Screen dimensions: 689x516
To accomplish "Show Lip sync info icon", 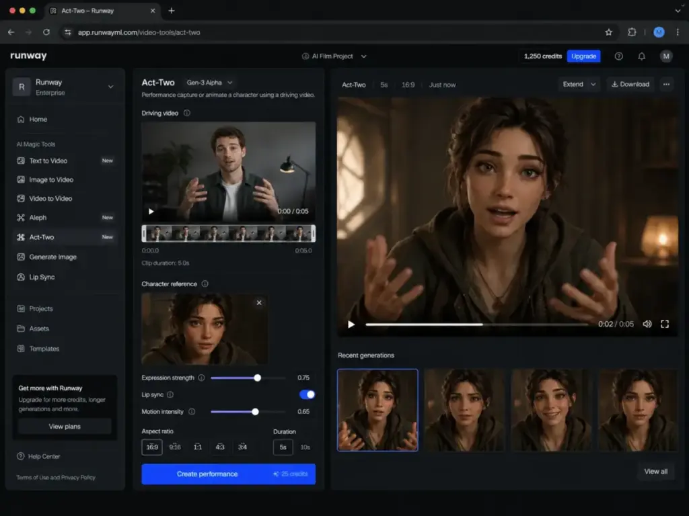I will point(170,394).
